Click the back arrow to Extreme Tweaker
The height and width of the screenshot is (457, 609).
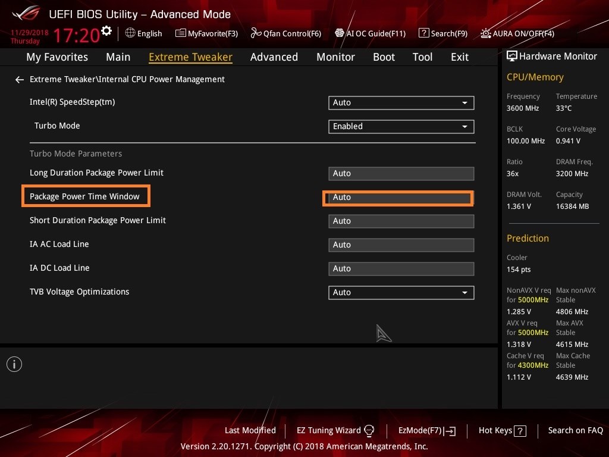pos(20,80)
